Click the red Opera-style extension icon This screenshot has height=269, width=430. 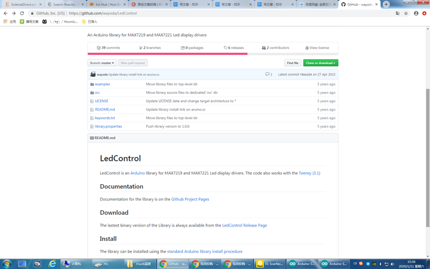[x=424, y=13]
